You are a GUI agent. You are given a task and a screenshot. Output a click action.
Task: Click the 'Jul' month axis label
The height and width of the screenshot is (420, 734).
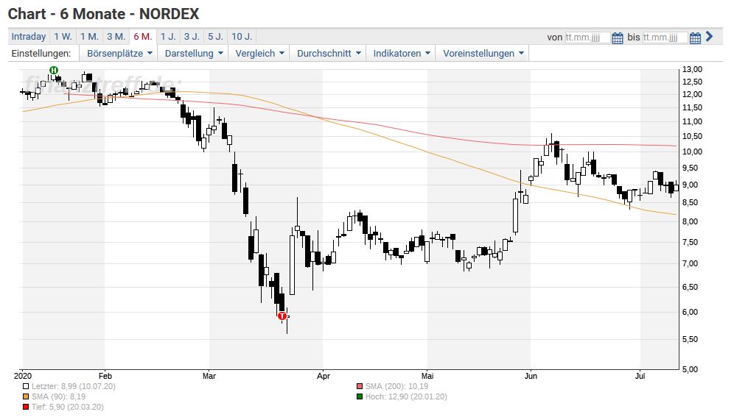[640, 376]
